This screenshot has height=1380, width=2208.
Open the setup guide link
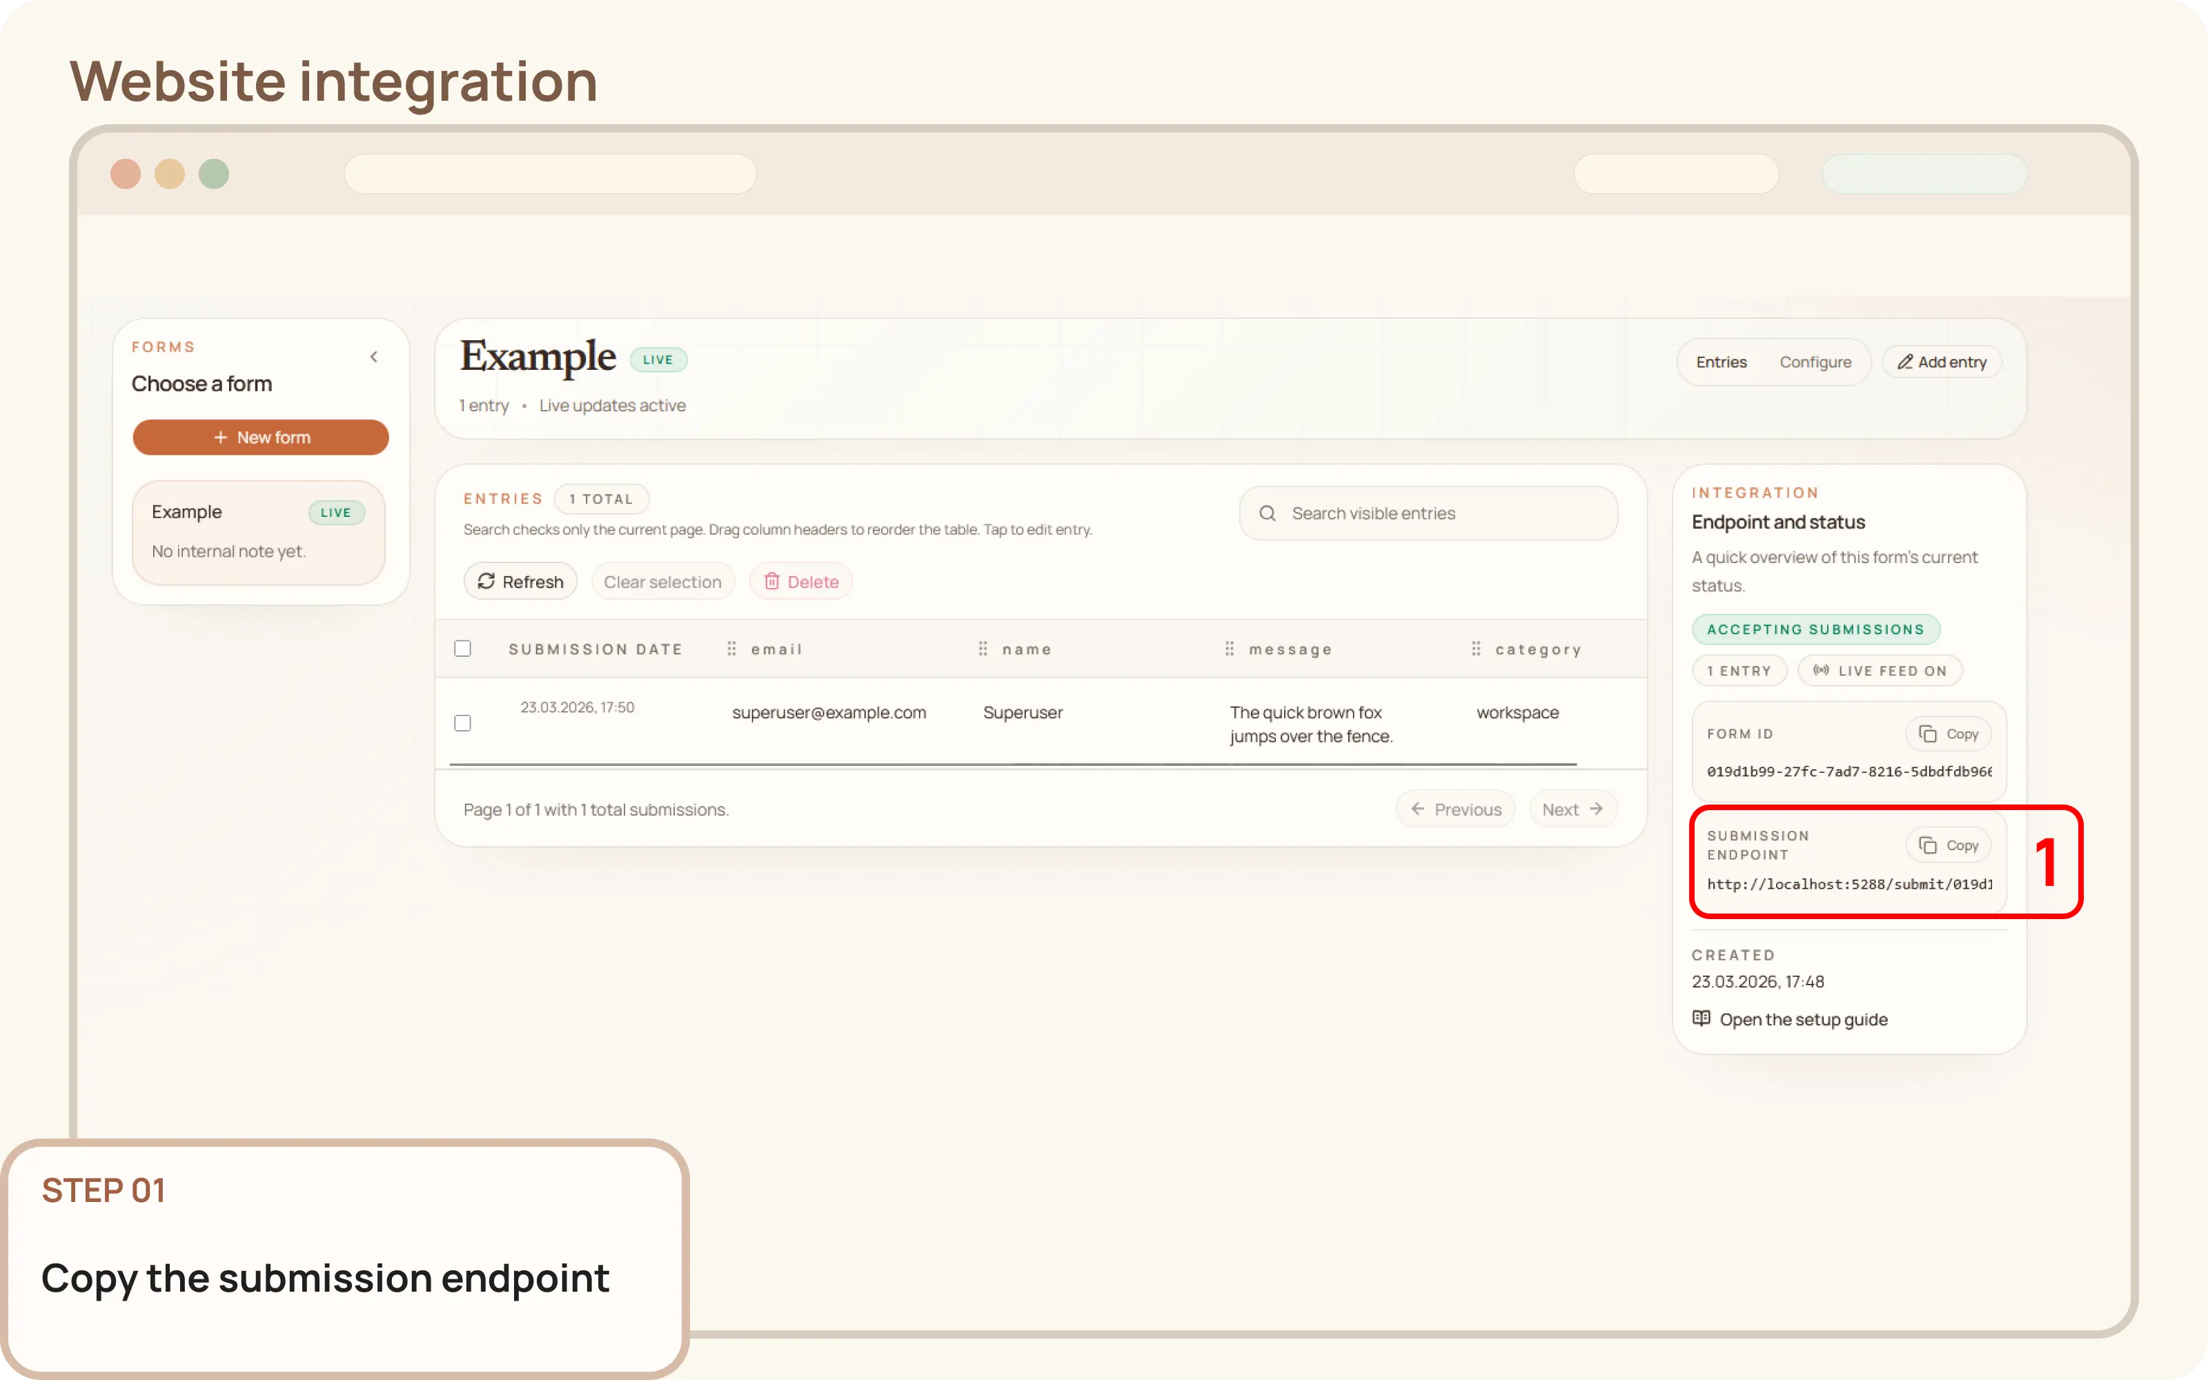click(x=1804, y=1018)
